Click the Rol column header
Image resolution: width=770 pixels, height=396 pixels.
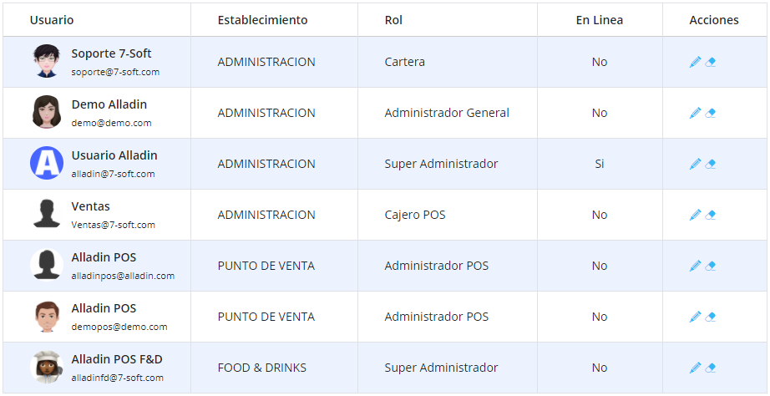coord(393,20)
